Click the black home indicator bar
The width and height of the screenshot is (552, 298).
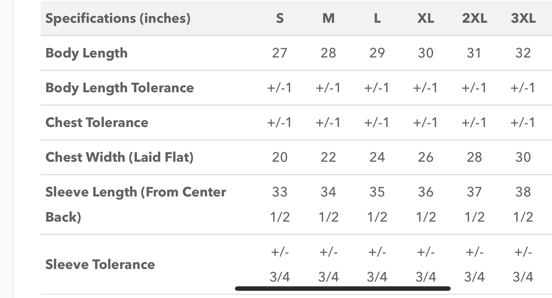click(343, 289)
